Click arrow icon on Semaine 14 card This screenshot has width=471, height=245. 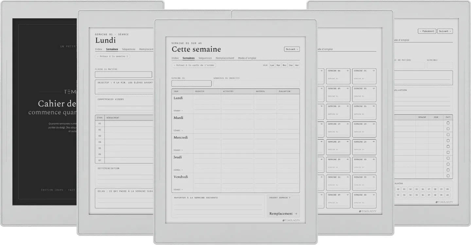point(347,106)
